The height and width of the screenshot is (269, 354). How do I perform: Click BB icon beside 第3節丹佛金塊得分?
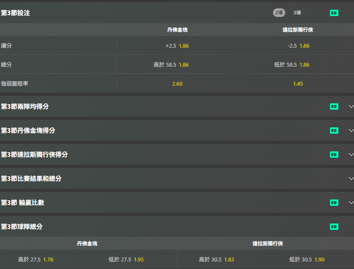334,131
